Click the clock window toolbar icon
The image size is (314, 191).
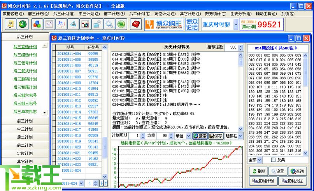[97, 25]
